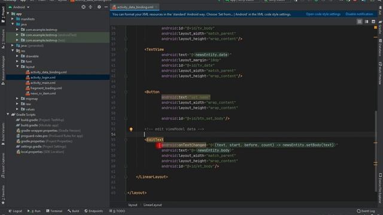The width and height of the screenshot is (383, 215).
Task: Expand java (generated) folder
Action: point(13,45)
